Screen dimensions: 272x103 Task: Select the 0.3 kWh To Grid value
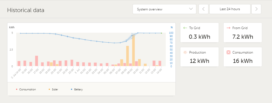click(x=199, y=37)
